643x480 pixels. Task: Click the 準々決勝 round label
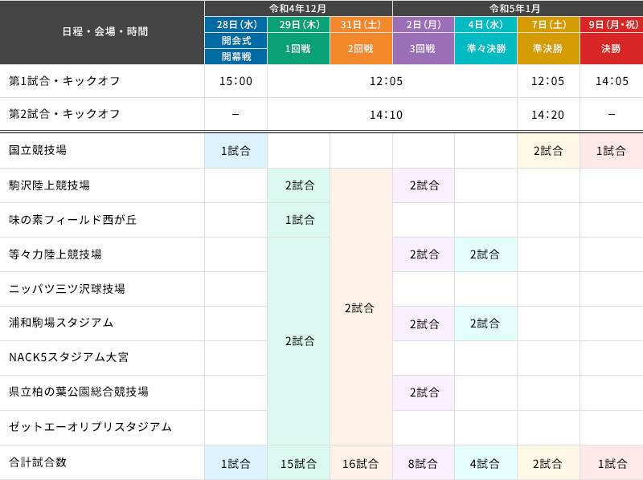(x=485, y=48)
